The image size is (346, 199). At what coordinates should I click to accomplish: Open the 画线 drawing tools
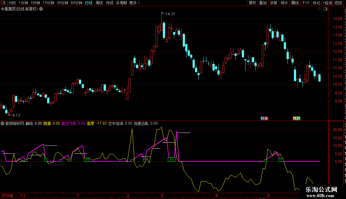click(x=295, y=3)
